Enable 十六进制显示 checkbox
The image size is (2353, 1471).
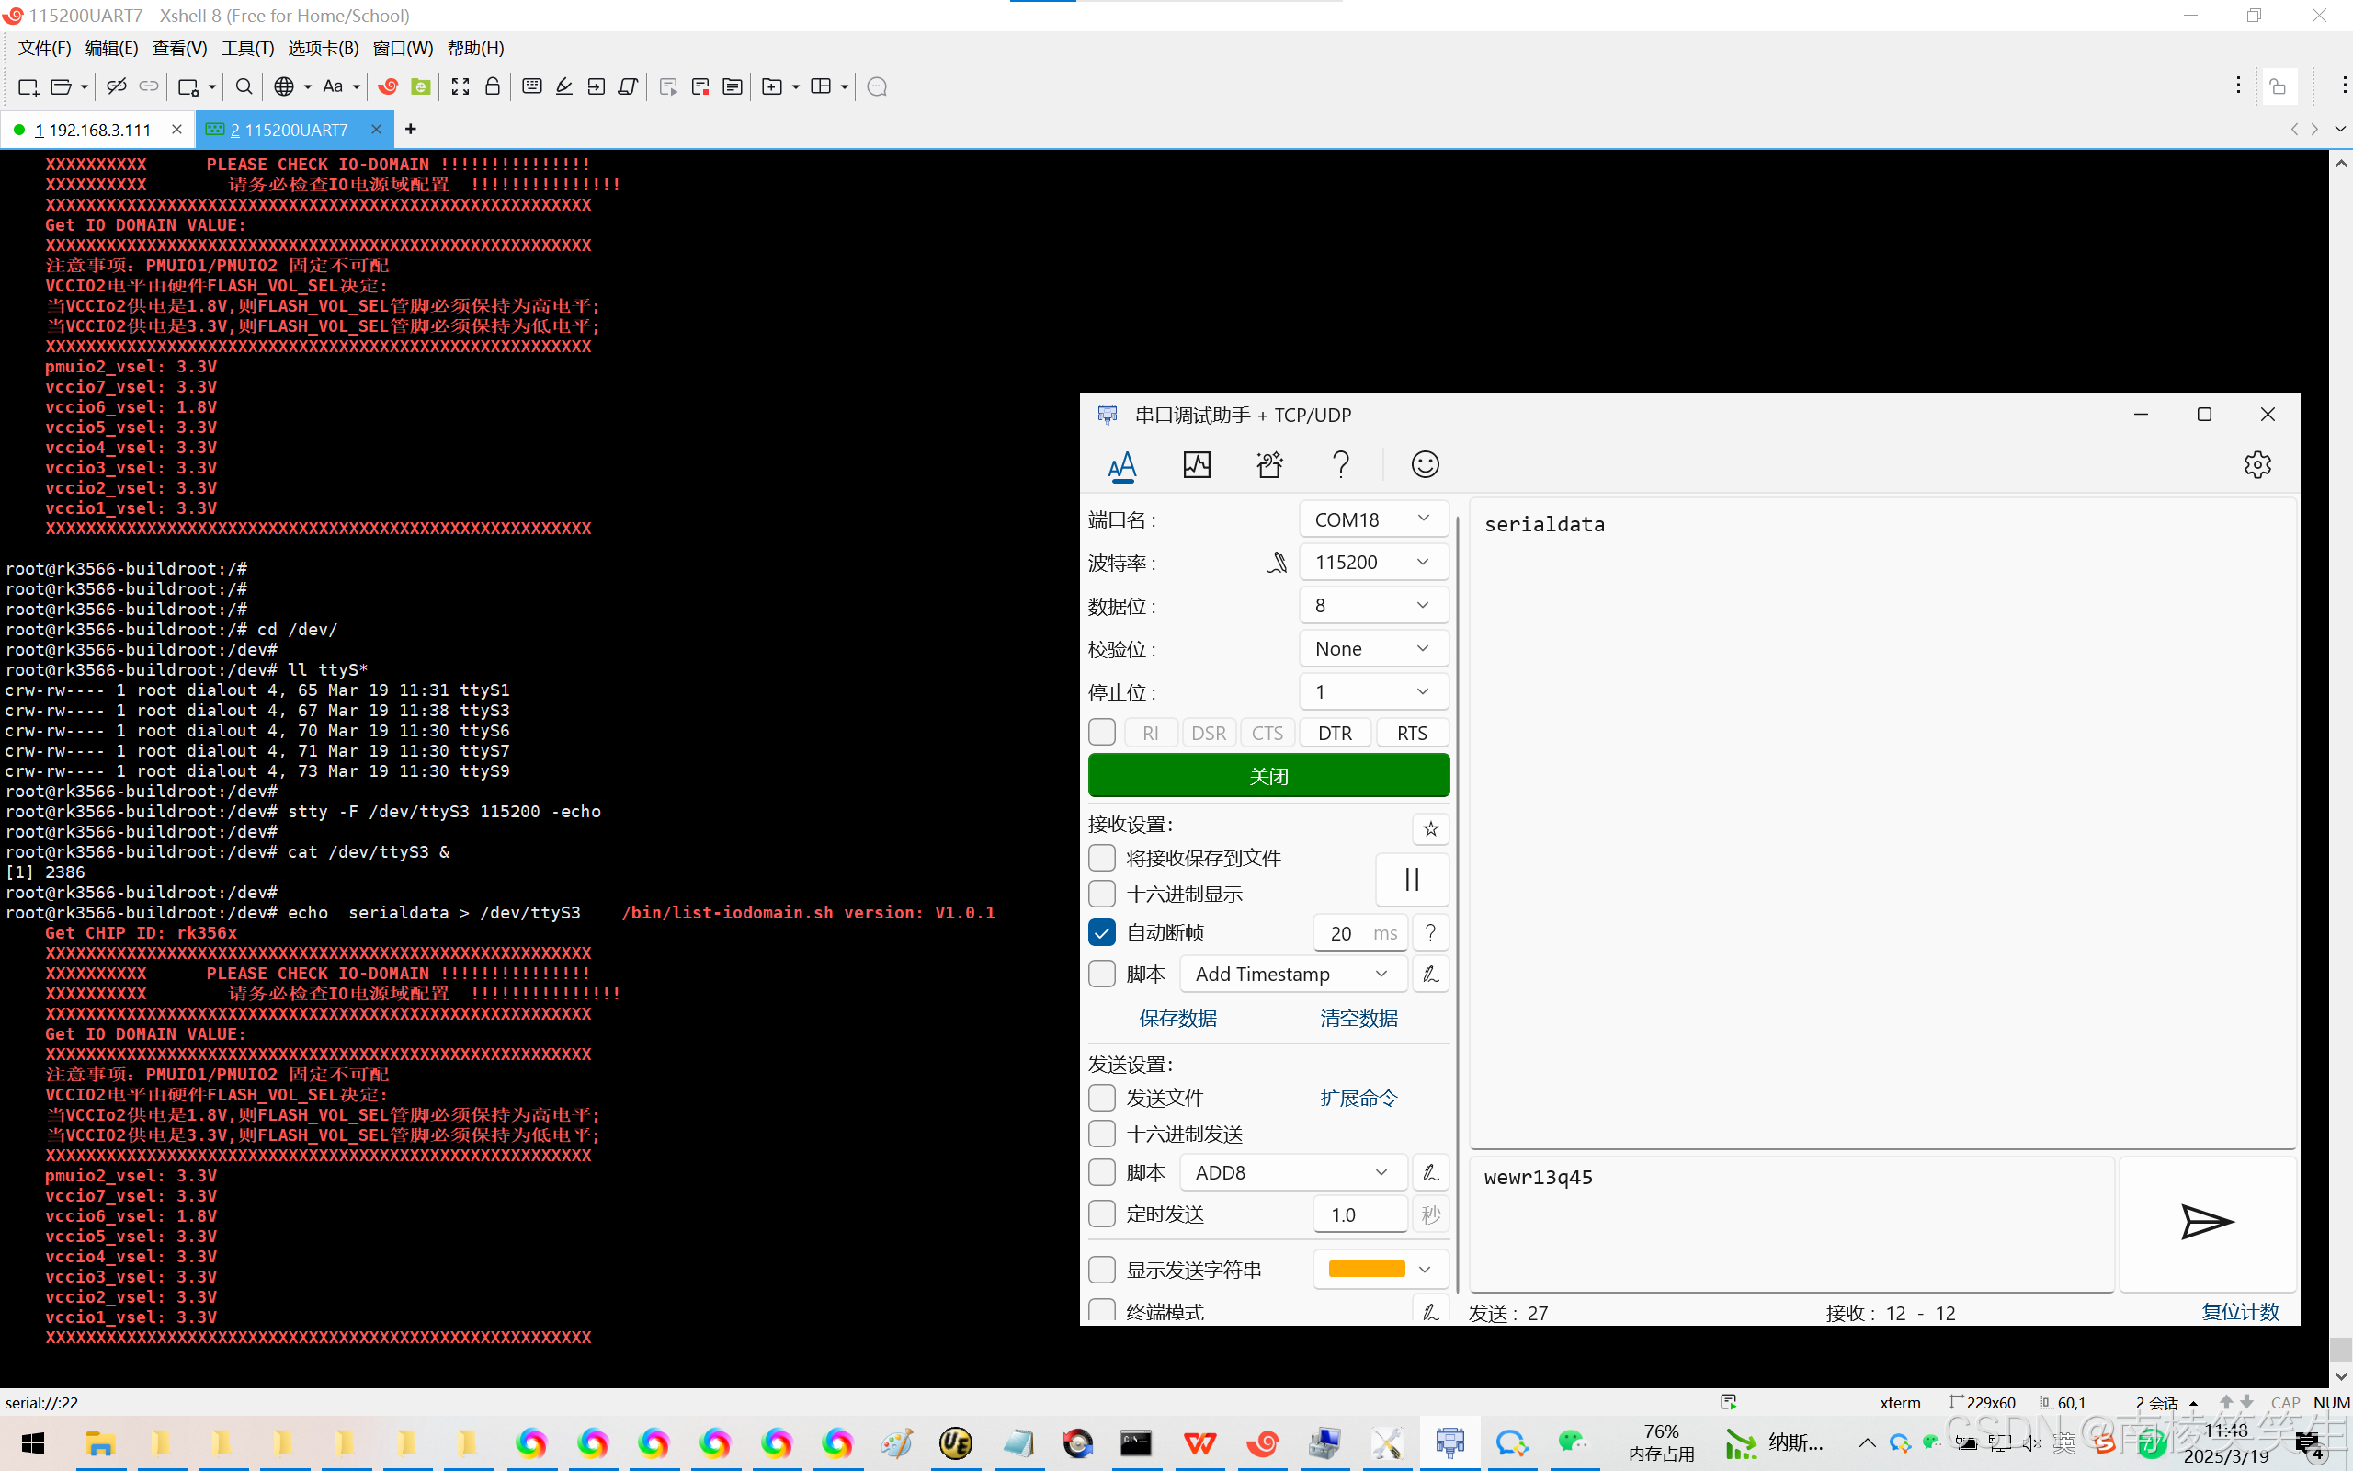[x=1102, y=894]
